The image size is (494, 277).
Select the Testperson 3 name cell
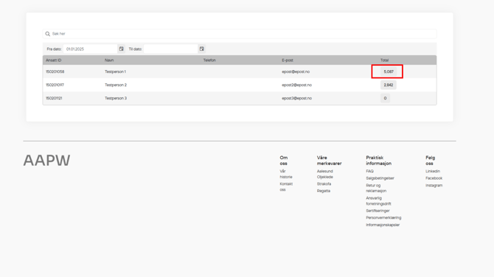click(116, 98)
